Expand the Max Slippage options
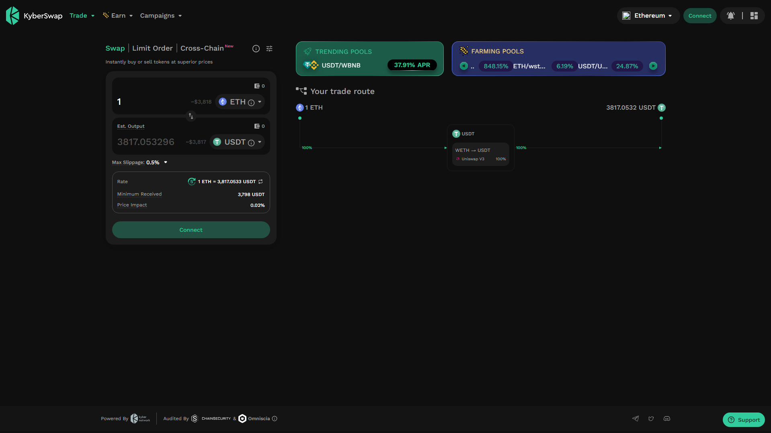The width and height of the screenshot is (771, 433). pyautogui.click(x=166, y=162)
